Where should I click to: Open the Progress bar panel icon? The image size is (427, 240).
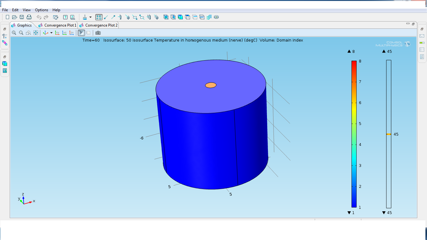point(422,43)
